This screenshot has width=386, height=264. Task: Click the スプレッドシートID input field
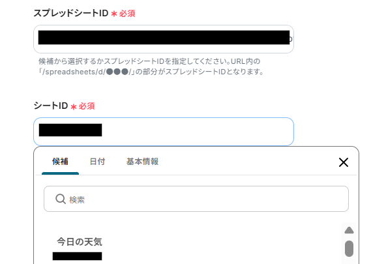coord(164,39)
